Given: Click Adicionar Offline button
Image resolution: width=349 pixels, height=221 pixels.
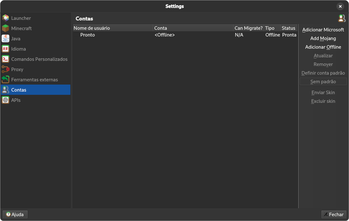Looking at the screenshot, I should (x=323, y=47).
